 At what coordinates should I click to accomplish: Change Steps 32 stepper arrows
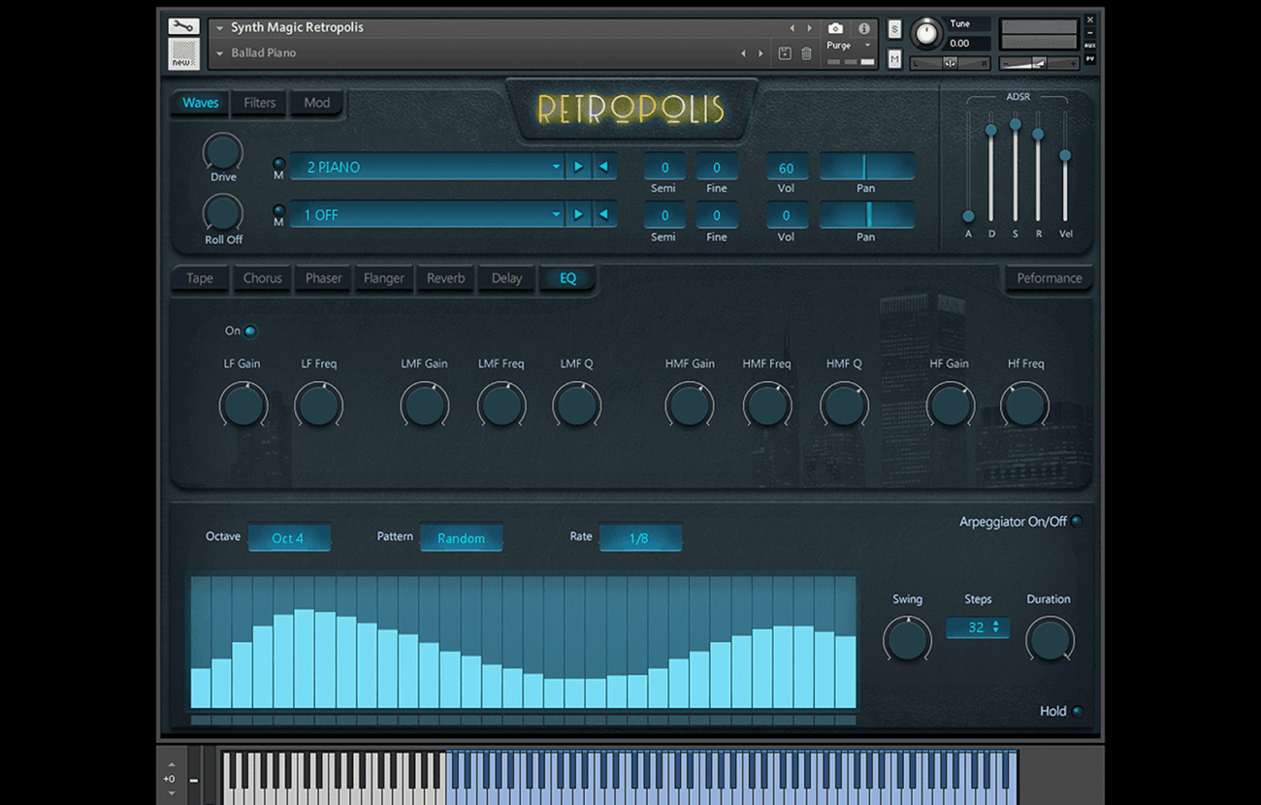pos(995,628)
